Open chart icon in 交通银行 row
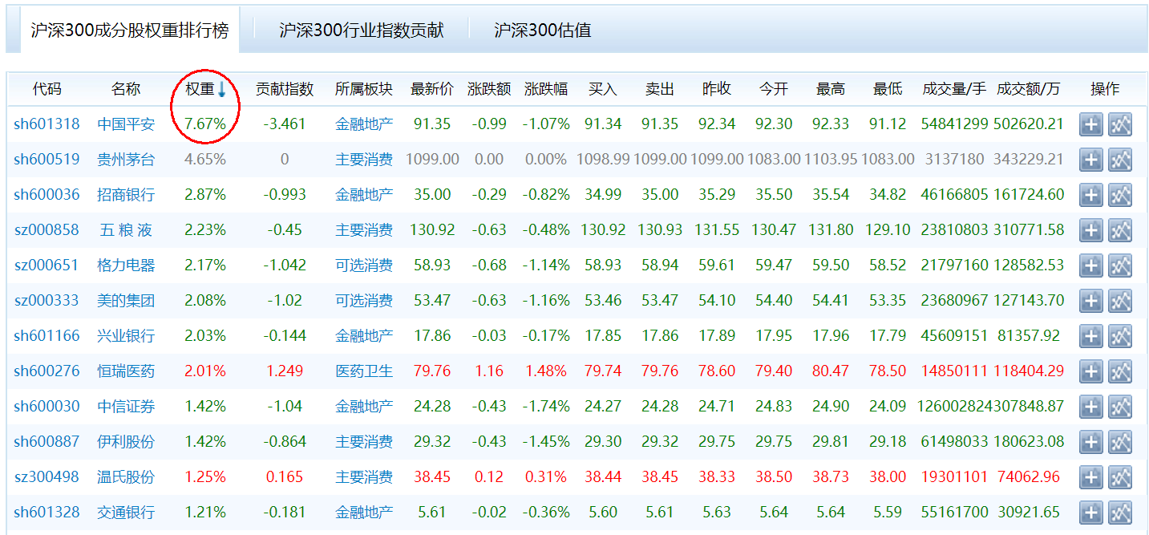Screen dimensions: 1149x535 point(1120,513)
